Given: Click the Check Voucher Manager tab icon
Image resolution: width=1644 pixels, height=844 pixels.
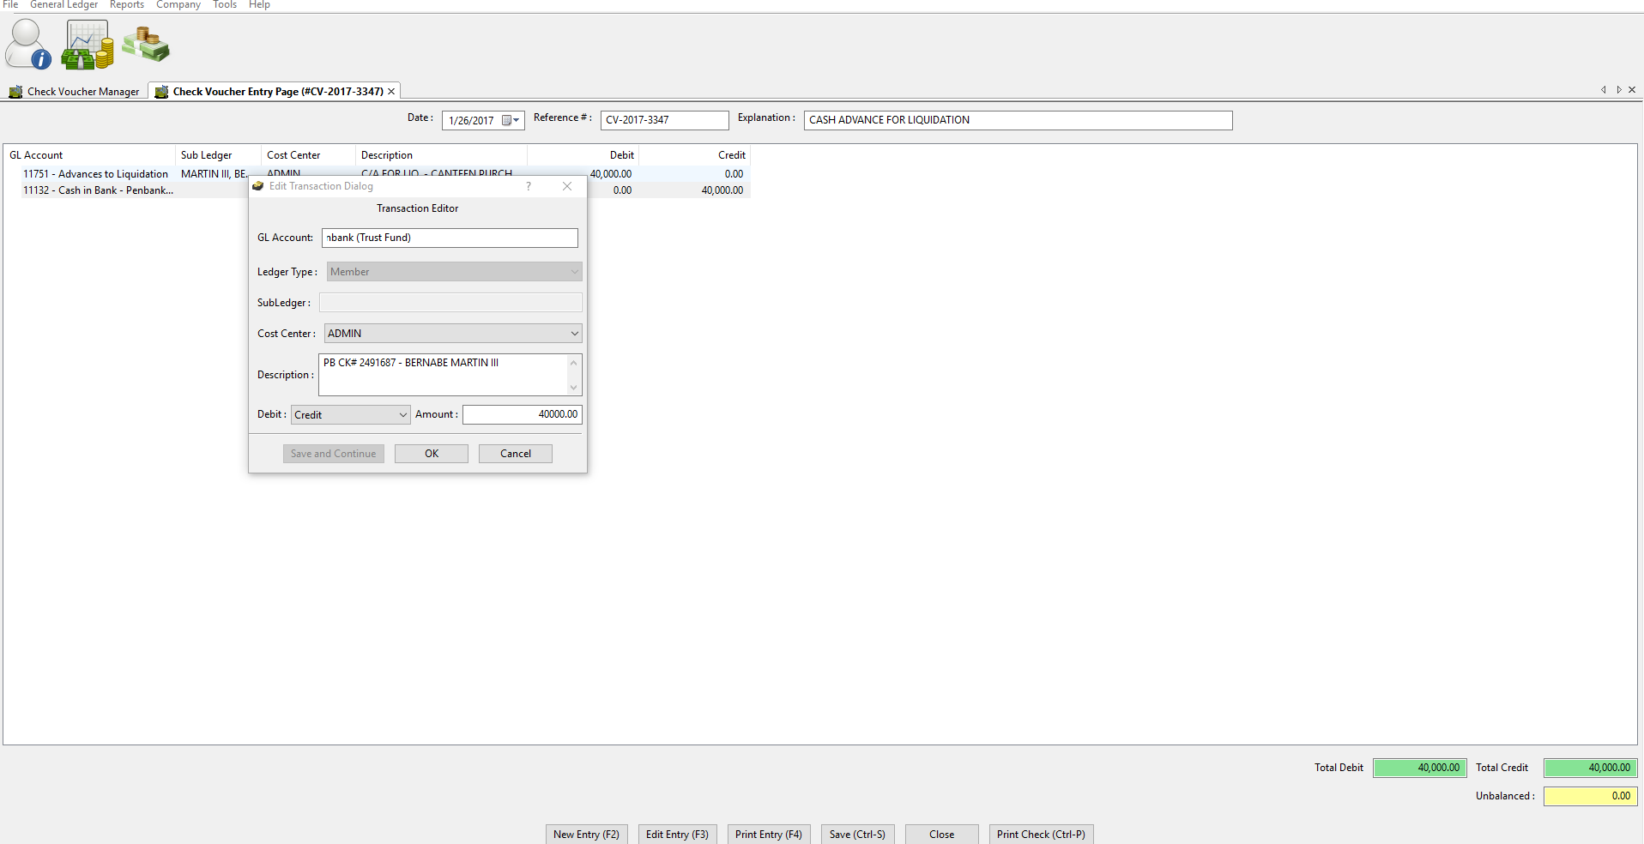Looking at the screenshot, I should (x=15, y=92).
